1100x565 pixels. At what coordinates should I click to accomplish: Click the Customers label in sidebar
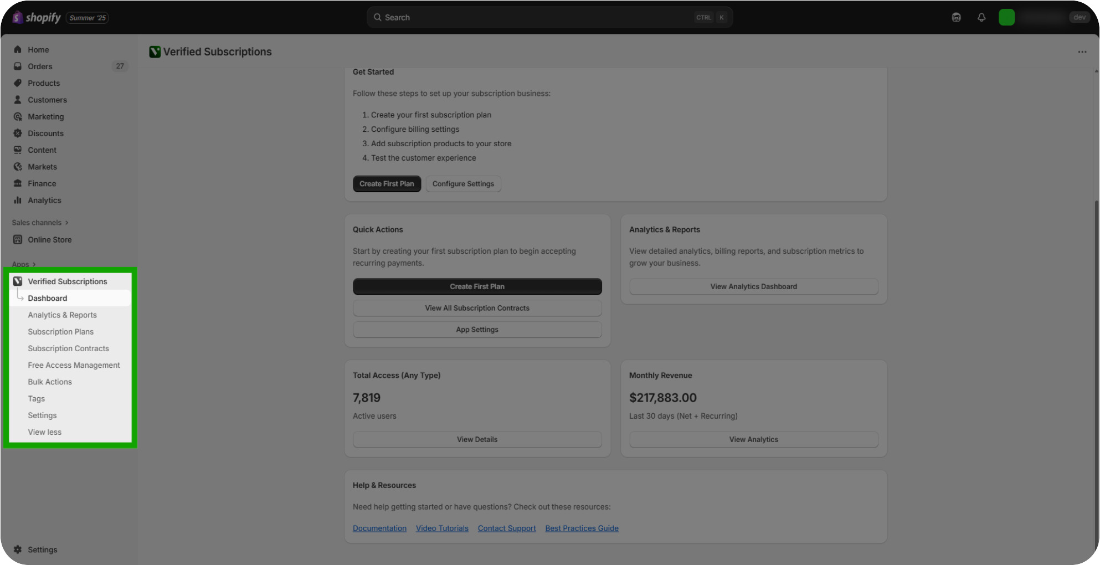(47, 100)
